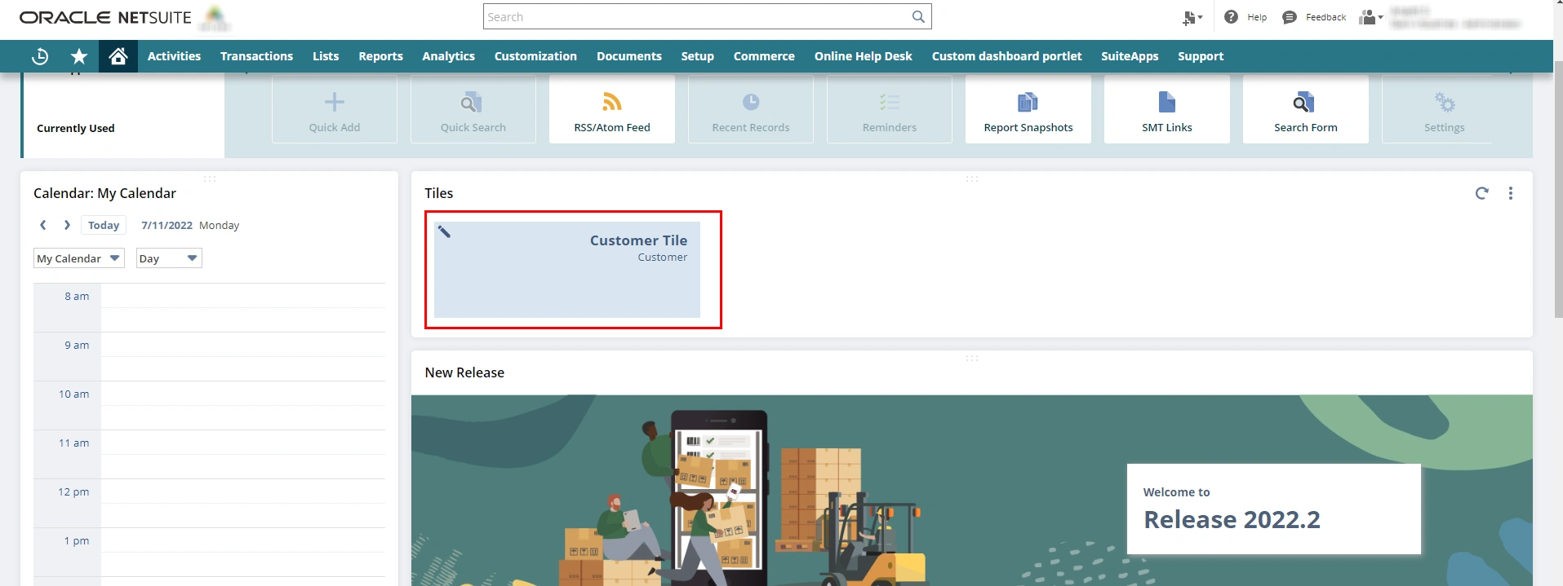Click the search magnifier icon
This screenshot has width=1563, height=586.
click(x=918, y=16)
